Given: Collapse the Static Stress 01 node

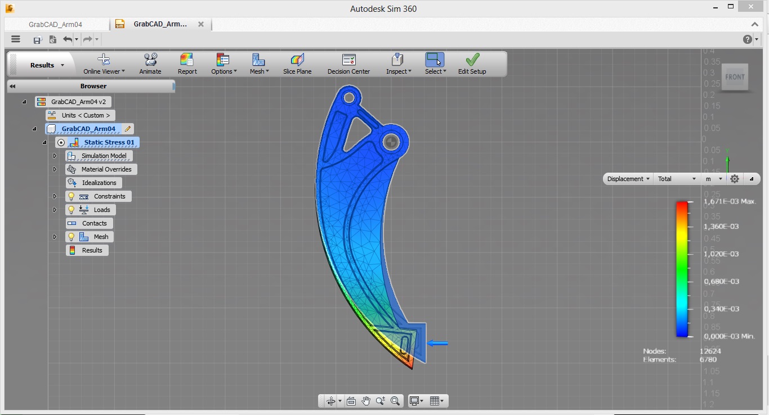Looking at the screenshot, I should tap(44, 142).
